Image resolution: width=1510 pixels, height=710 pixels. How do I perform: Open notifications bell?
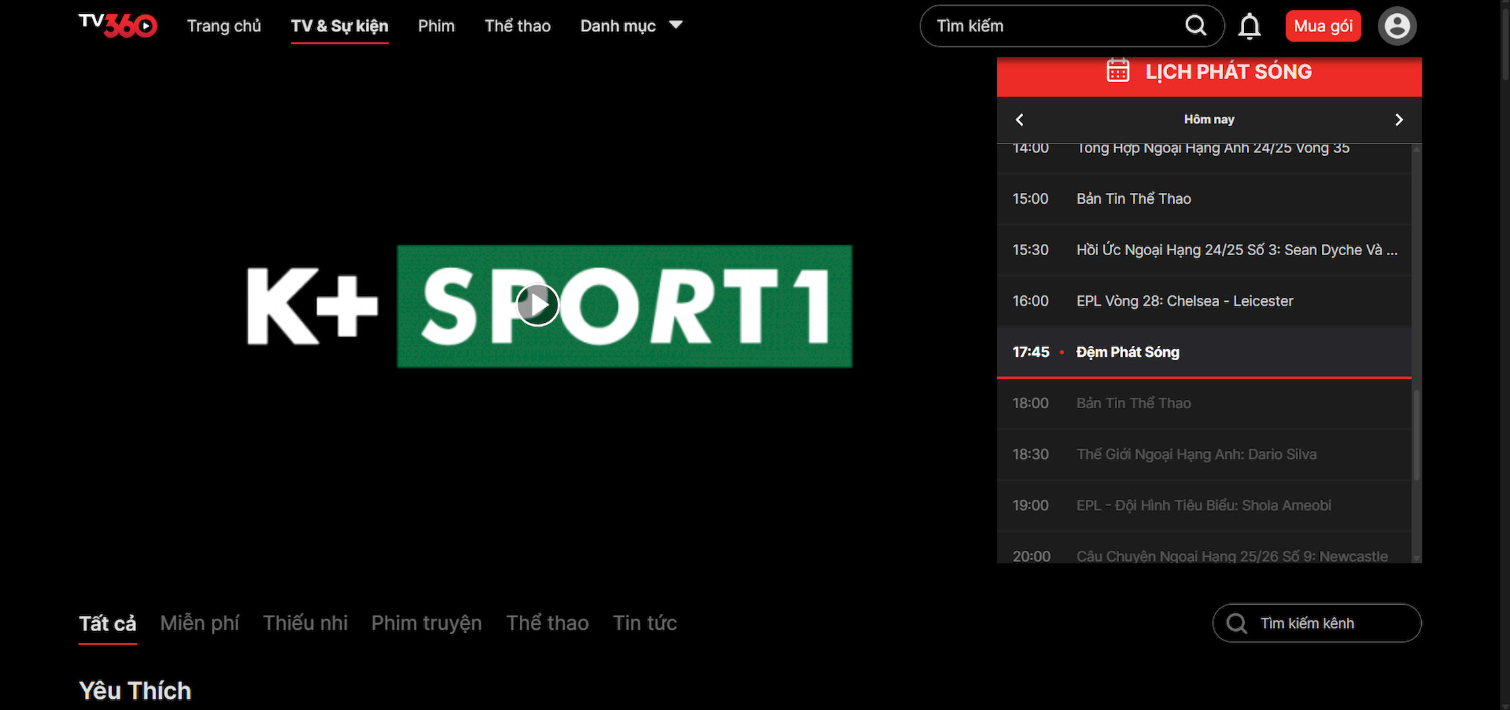(1249, 26)
